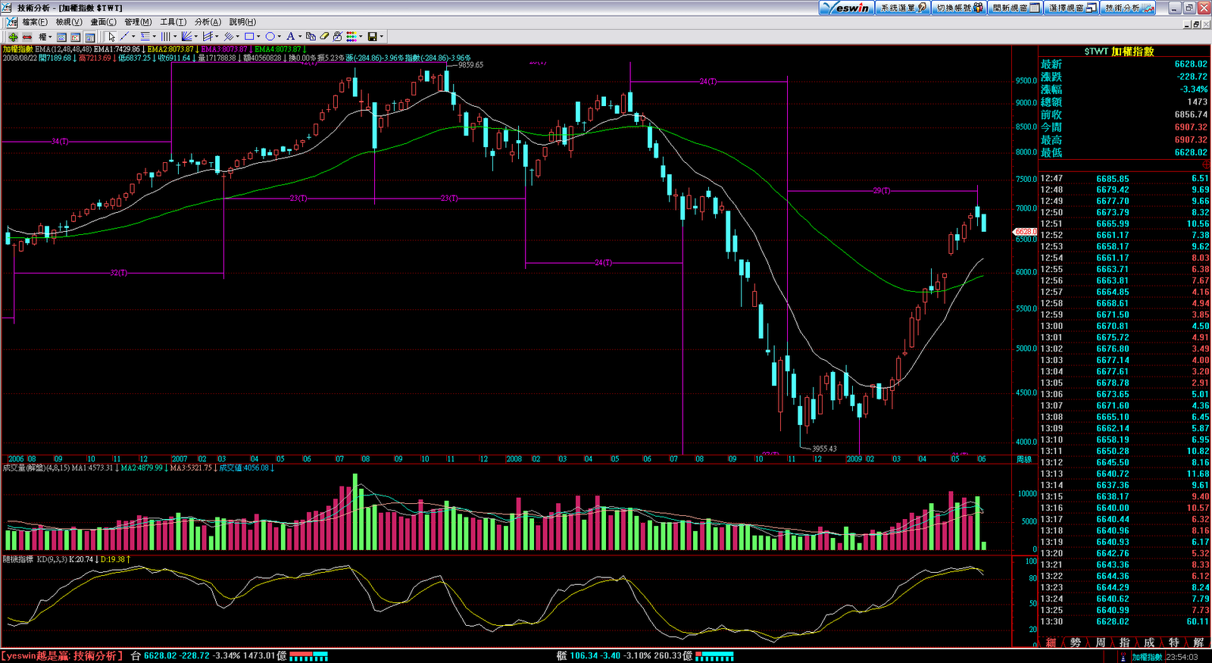Click the second chart layout window icon

point(76,36)
